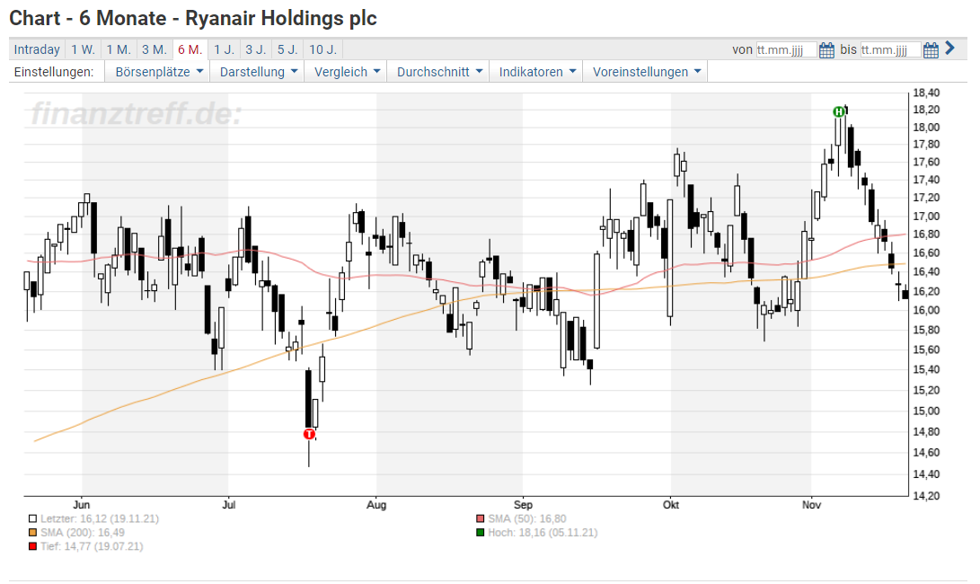Click the 14,20 price axis label

pos(926,496)
